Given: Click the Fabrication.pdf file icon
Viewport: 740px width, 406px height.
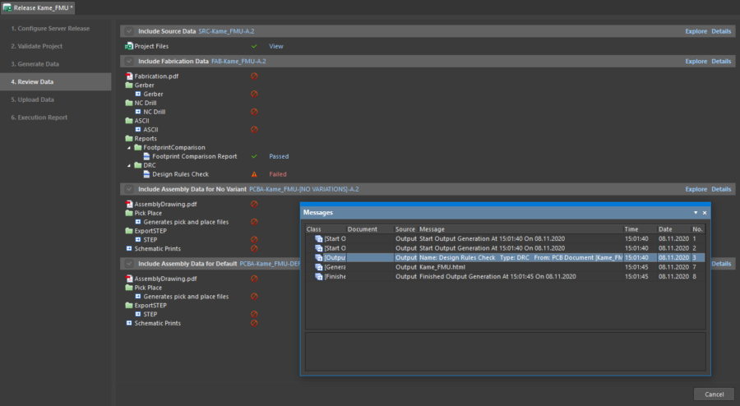Looking at the screenshot, I should [128, 76].
